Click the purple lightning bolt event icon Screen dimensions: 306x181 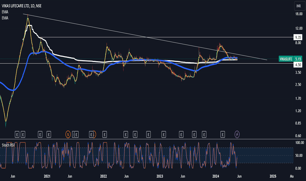[237, 134]
